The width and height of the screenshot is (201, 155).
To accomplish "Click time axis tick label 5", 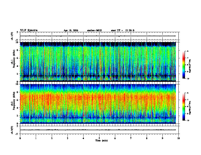I will [x=99, y=138].
